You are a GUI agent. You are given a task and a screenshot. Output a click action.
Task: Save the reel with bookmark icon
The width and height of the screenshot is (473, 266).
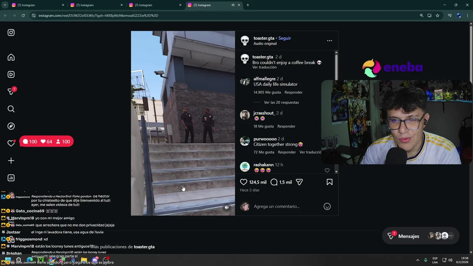pos(329,182)
